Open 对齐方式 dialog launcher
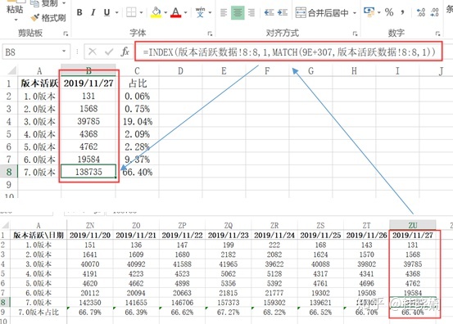The image size is (453, 324). (355, 34)
